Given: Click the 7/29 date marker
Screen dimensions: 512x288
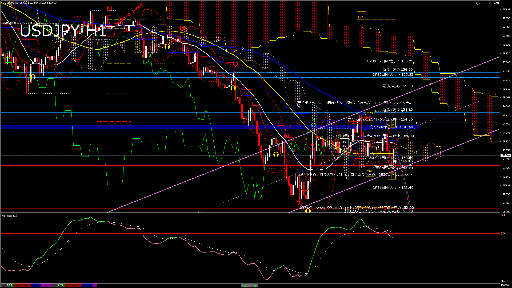Looking at the screenshot, I should [x=61, y=285].
